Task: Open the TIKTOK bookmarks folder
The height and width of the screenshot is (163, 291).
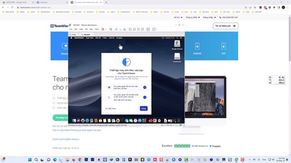Action: pos(165,12)
